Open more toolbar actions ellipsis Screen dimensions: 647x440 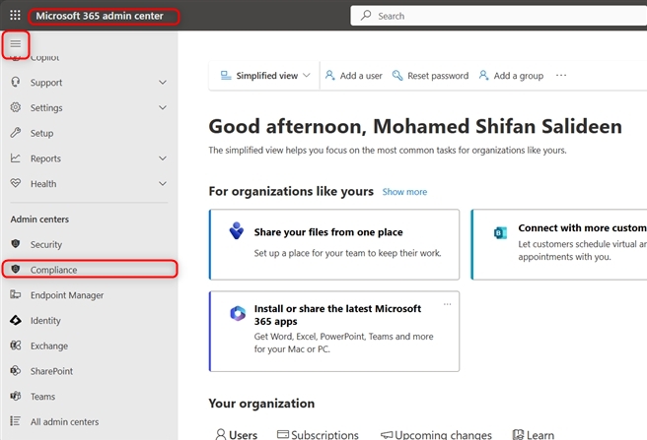coord(561,76)
